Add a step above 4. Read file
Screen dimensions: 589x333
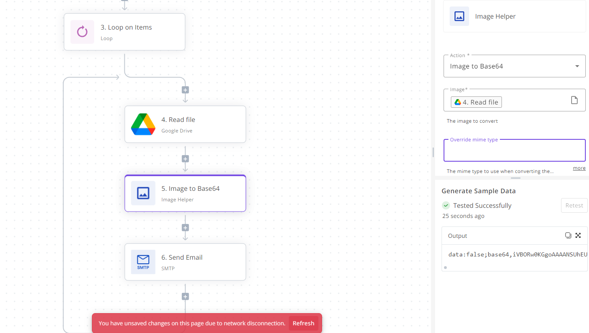[185, 90]
